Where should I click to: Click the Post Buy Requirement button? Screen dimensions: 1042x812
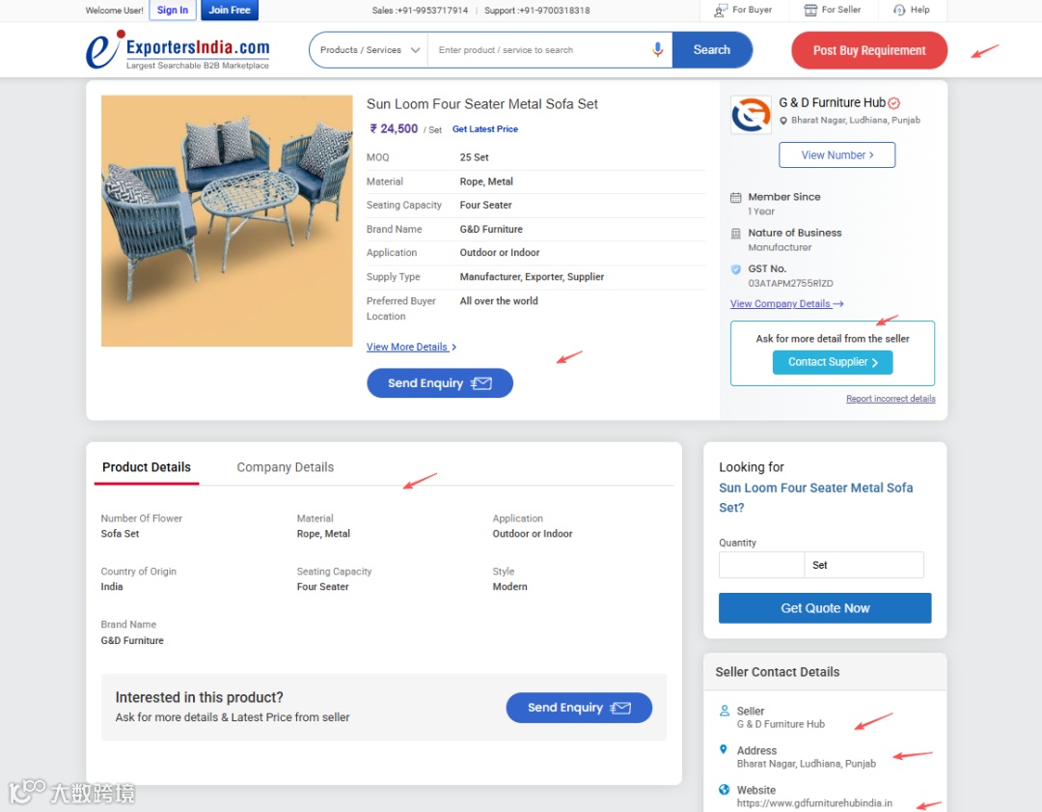868,50
